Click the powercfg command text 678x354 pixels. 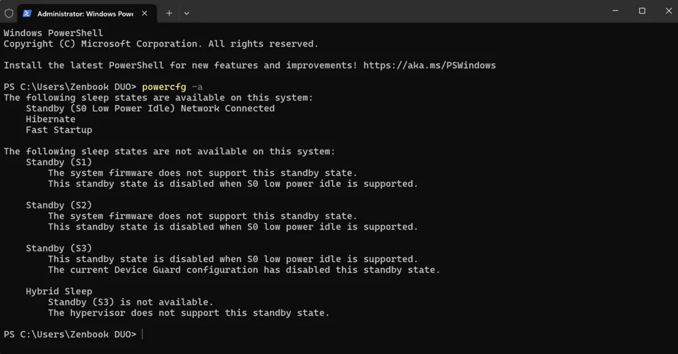164,87
